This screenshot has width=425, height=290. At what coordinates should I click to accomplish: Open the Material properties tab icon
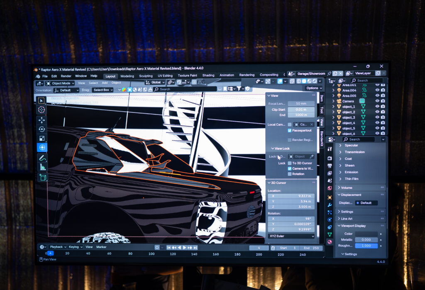coord(330,242)
